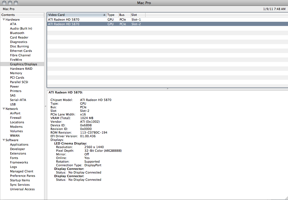
Task: Show Startup Items
Action: tap(20, 180)
